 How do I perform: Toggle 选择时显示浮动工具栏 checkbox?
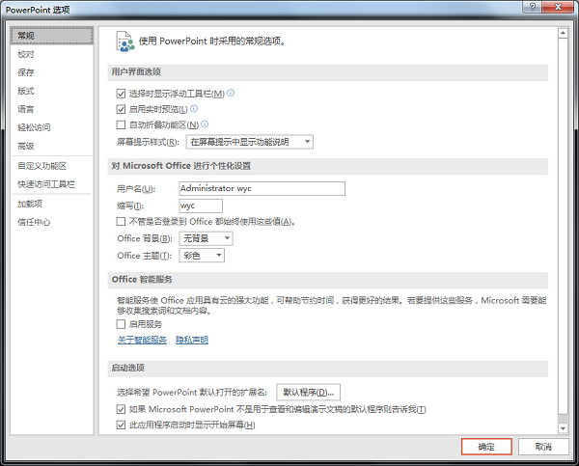tap(121, 94)
